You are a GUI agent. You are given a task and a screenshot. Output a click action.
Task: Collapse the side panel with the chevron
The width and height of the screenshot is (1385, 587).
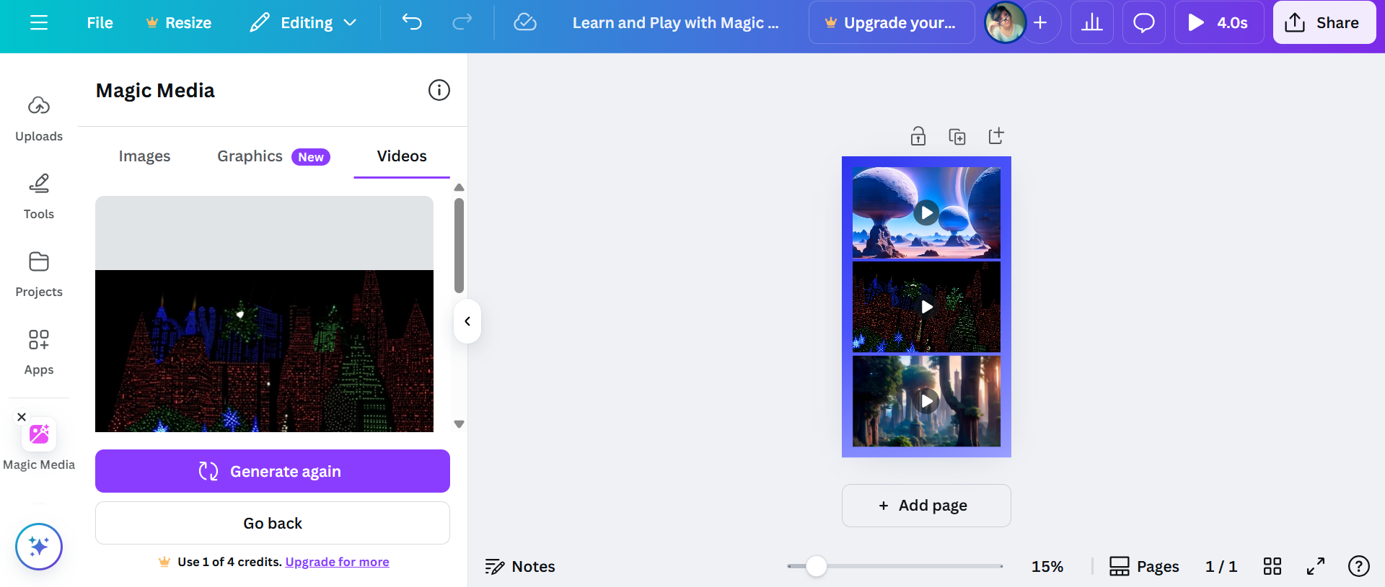tap(467, 321)
